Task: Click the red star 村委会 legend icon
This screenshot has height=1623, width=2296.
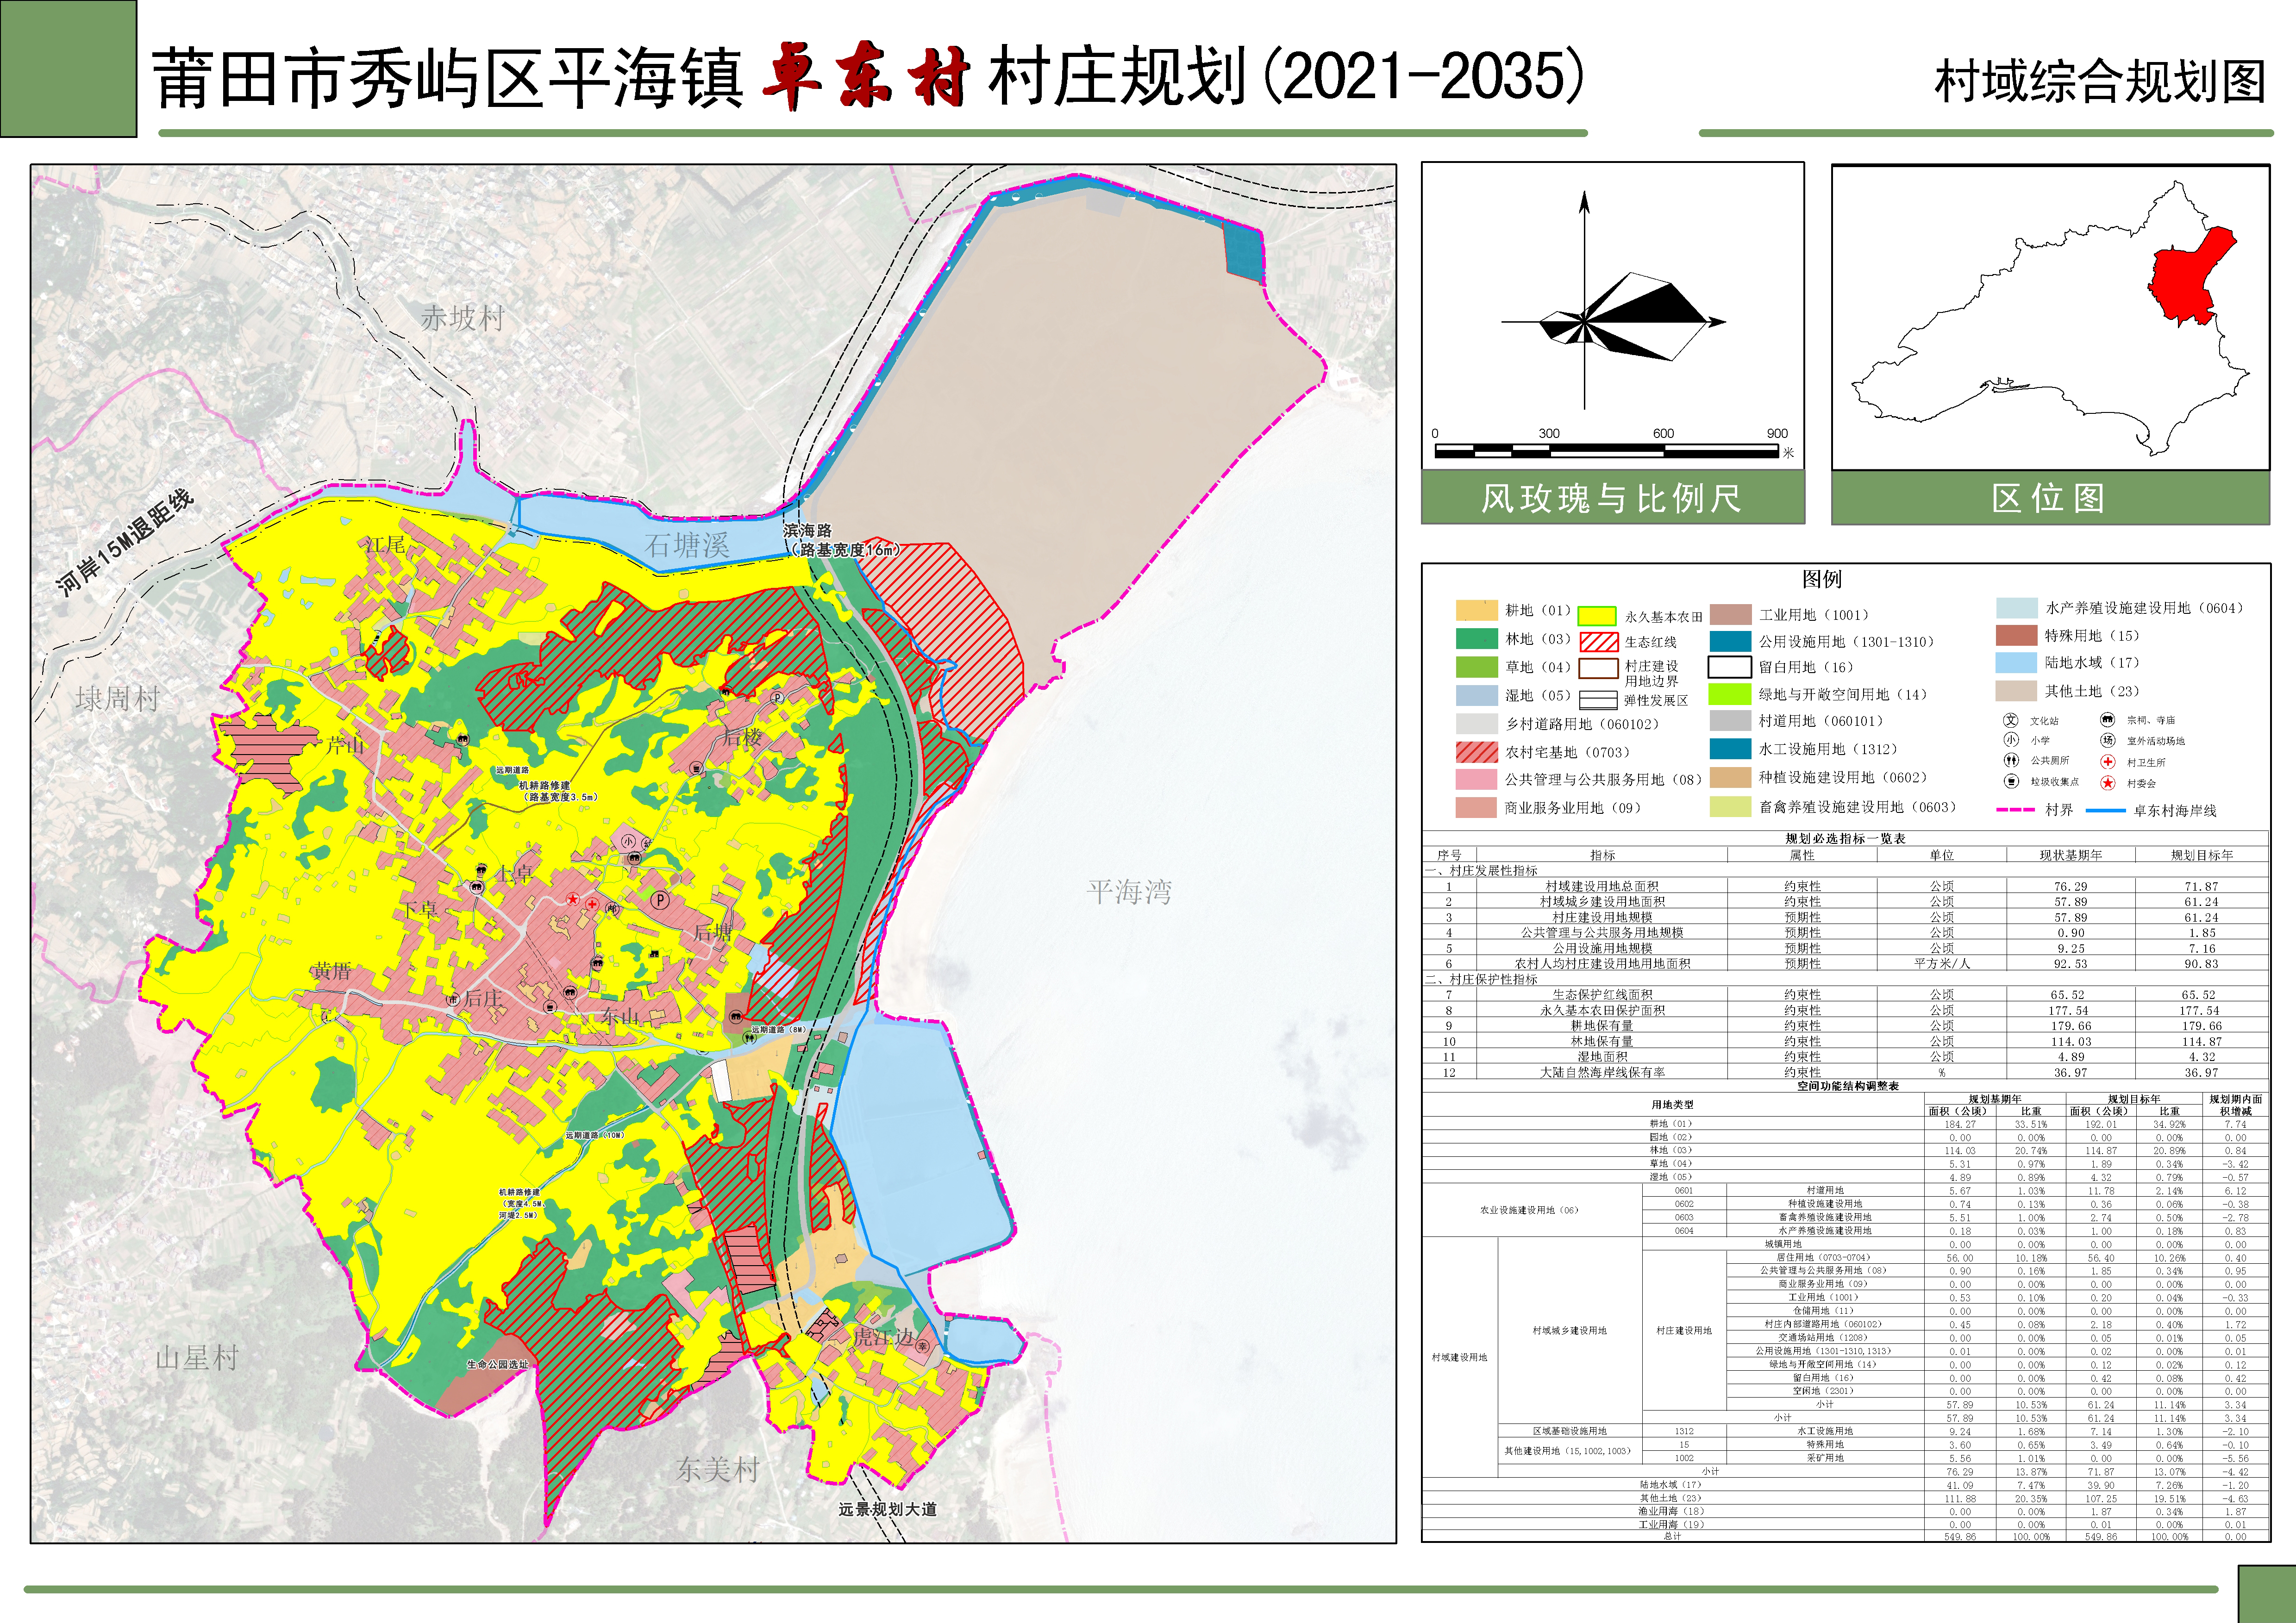Action: click(x=2107, y=783)
